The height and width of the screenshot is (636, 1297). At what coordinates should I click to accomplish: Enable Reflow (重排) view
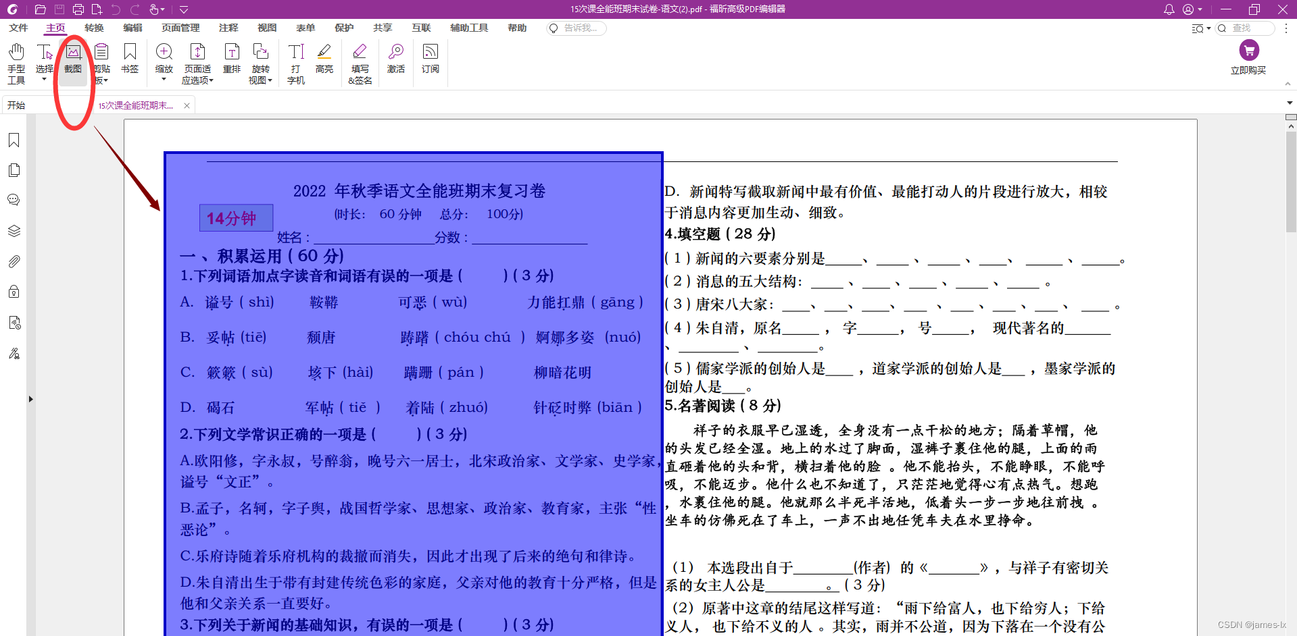[232, 61]
